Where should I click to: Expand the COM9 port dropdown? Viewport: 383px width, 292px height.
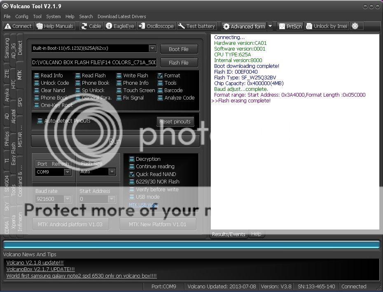pyautogui.click(x=67, y=172)
